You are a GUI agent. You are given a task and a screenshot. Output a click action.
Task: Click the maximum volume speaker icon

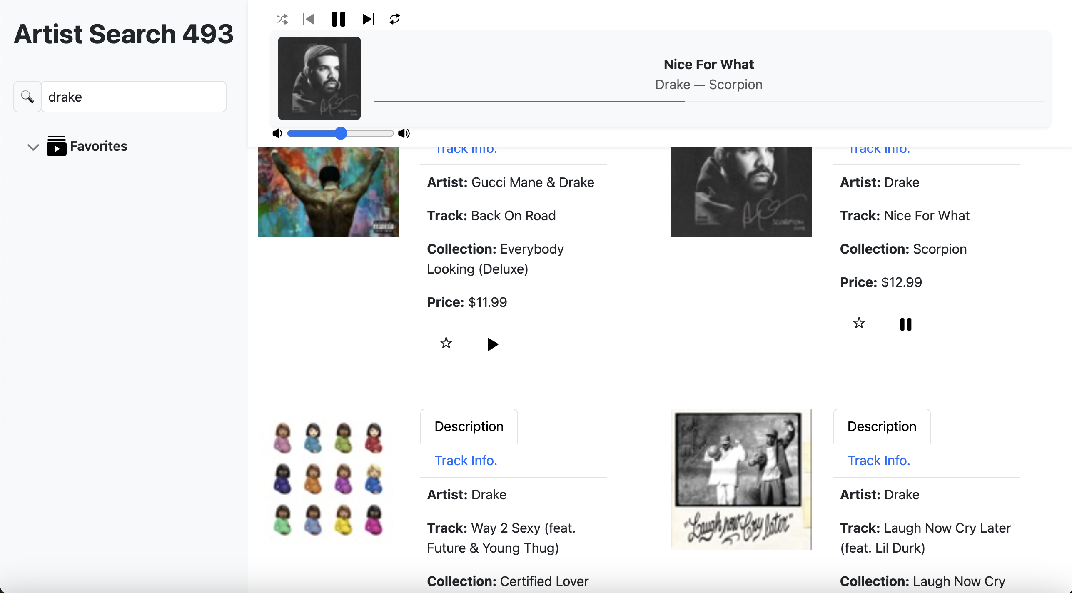404,133
